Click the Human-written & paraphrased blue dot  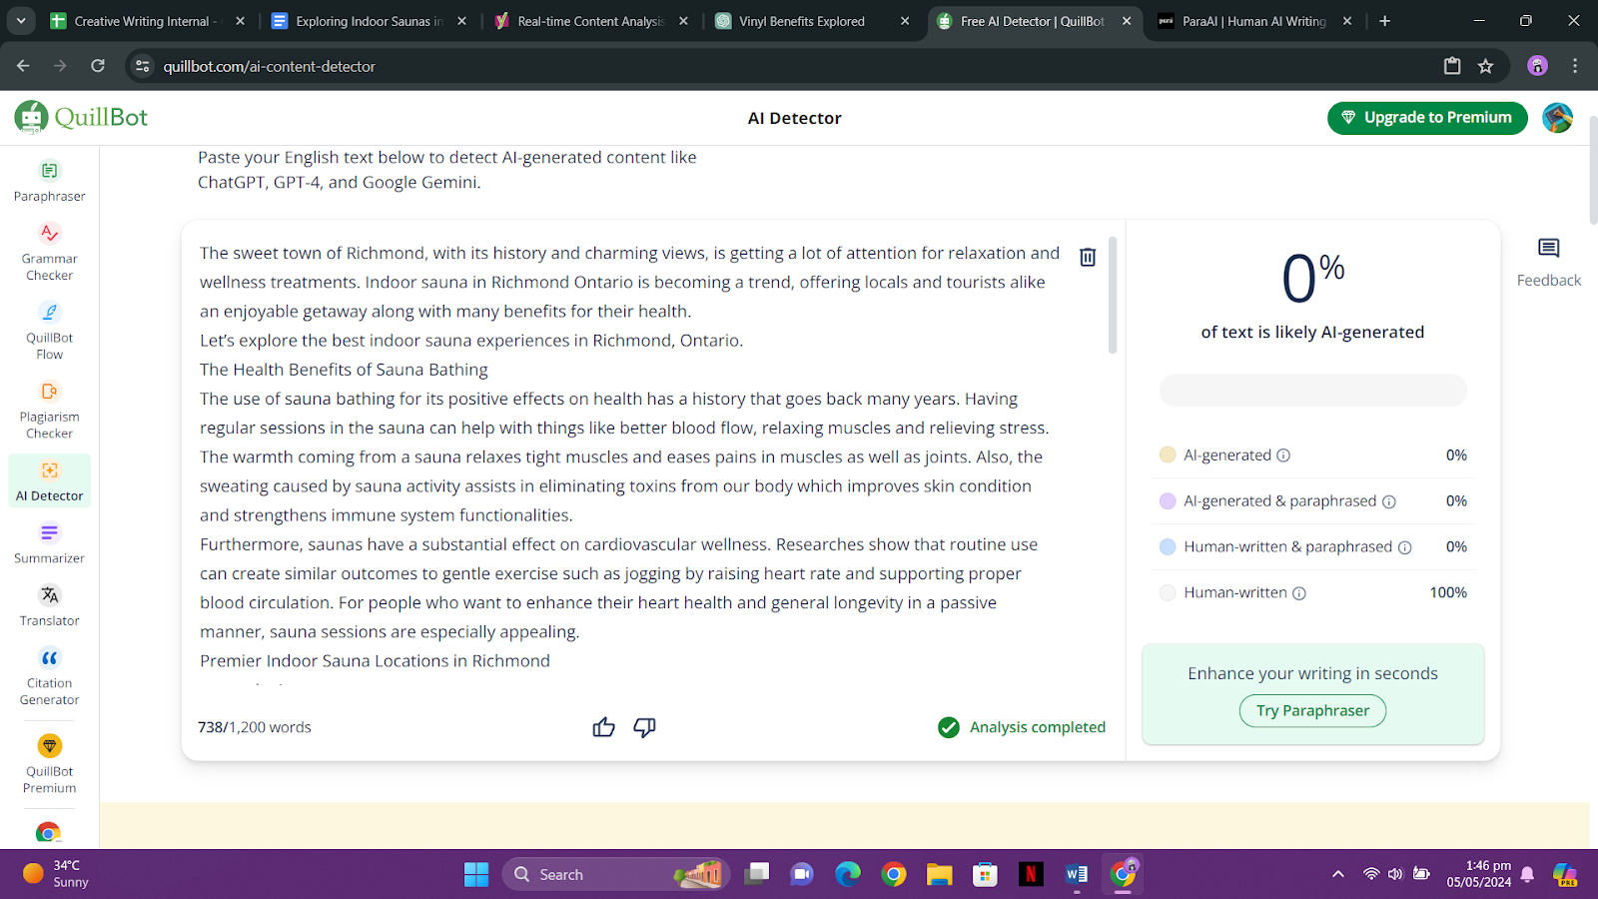(1168, 546)
